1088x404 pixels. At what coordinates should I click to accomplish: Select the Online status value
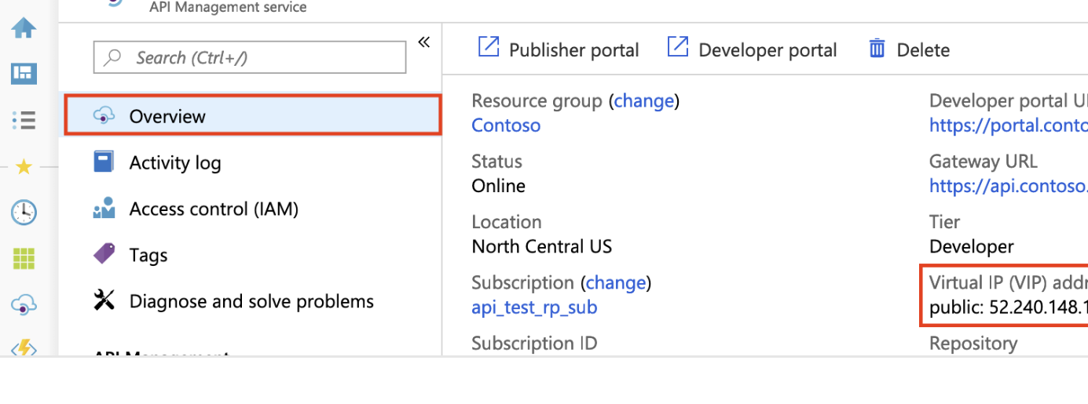tap(499, 186)
